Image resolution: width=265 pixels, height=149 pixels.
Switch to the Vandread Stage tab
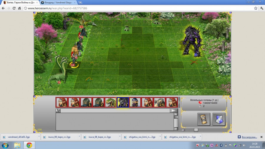58,3
